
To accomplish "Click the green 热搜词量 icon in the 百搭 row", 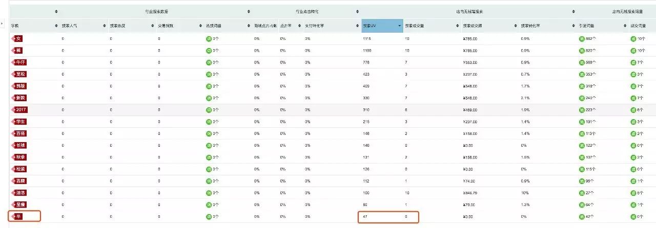I will (x=209, y=133).
